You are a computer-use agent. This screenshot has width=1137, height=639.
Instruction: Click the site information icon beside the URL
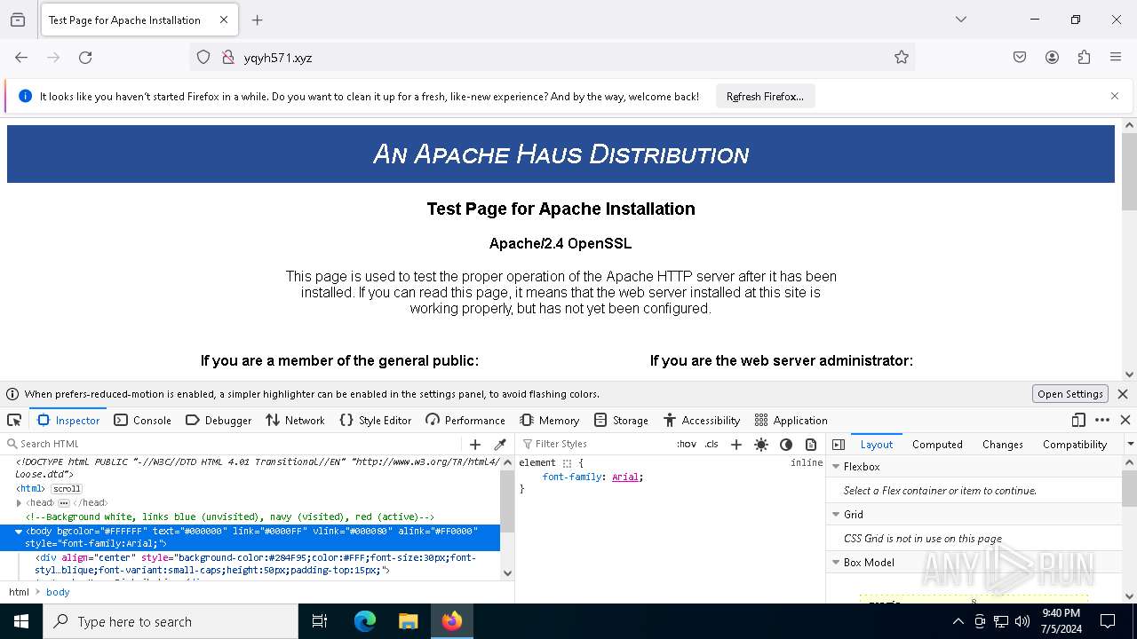[227, 57]
